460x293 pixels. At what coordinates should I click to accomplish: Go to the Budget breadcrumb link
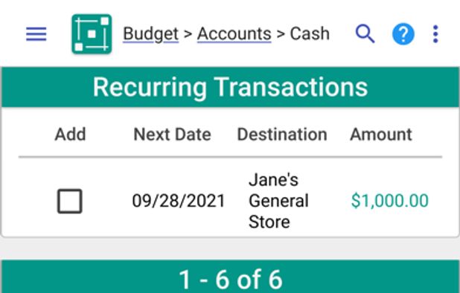(x=151, y=34)
